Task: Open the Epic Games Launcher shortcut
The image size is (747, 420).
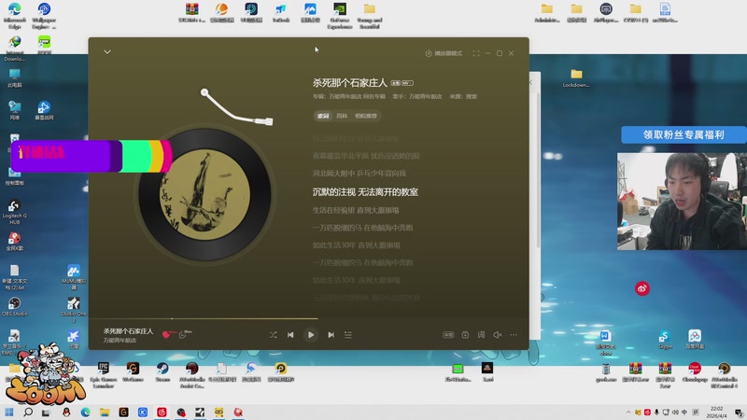Action: pos(104,375)
